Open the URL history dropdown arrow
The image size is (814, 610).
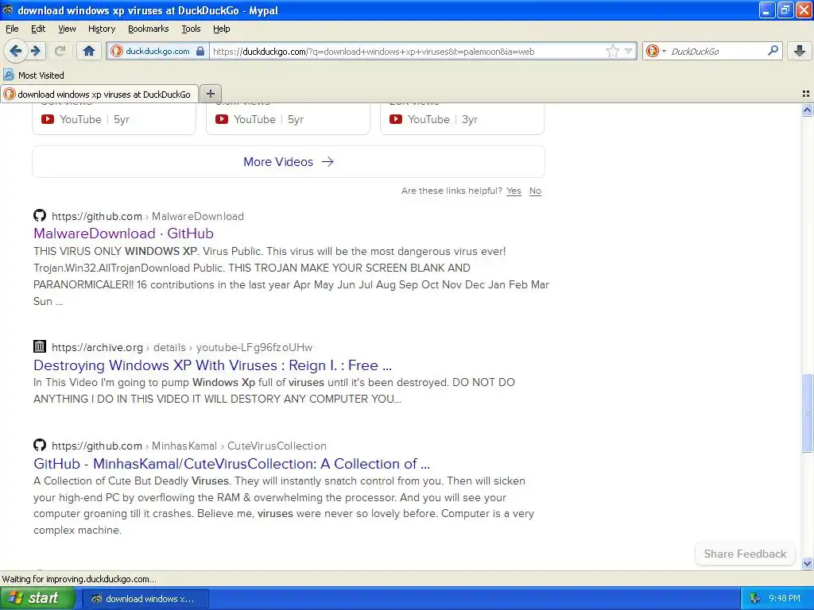(628, 51)
